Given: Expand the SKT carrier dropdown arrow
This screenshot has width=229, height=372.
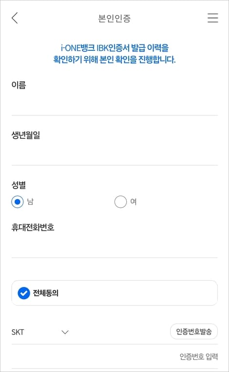Looking at the screenshot, I should tap(65, 332).
